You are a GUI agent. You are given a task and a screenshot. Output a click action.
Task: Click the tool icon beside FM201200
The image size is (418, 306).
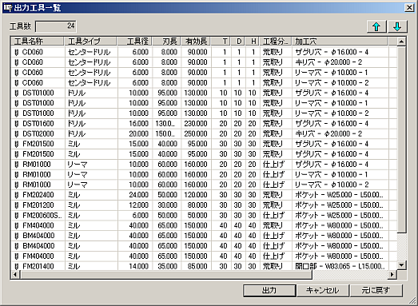17,205
